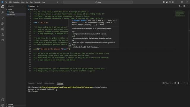Close the bottom panel
The image size is (190, 107).
tap(187, 83)
